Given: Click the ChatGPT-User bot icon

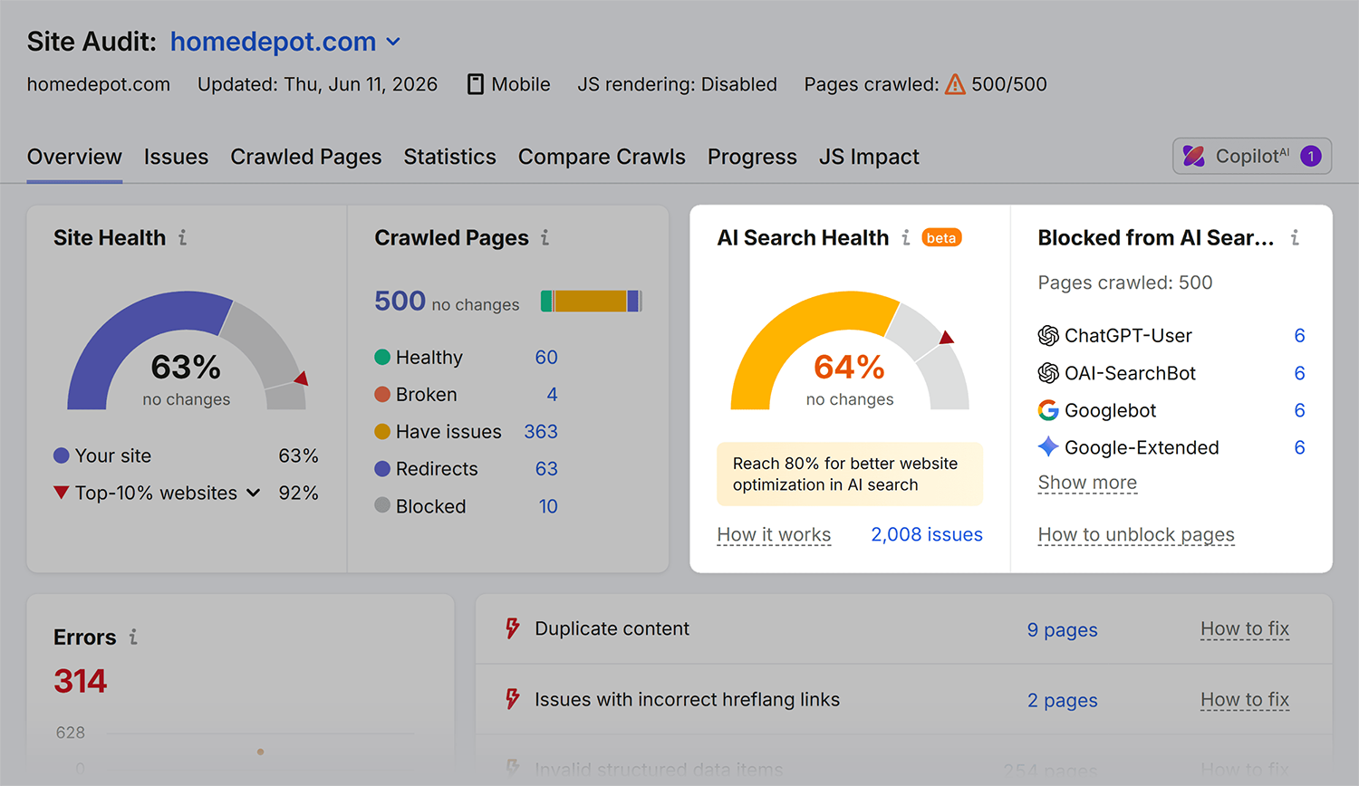Looking at the screenshot, I should tap(1048, 336).
